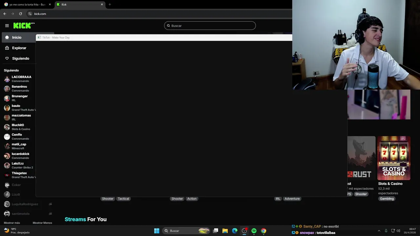
Task: Open Task View on the taskbar
Action: click(216, 231)
